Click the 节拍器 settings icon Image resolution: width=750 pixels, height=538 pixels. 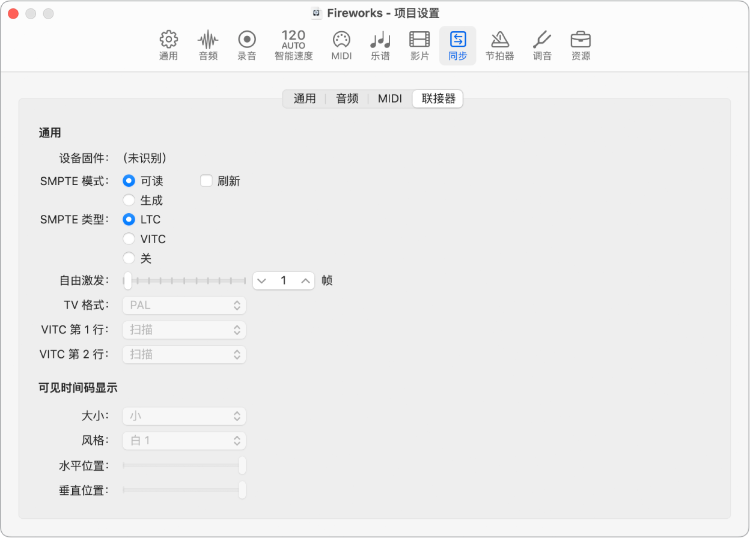(500, 45)
